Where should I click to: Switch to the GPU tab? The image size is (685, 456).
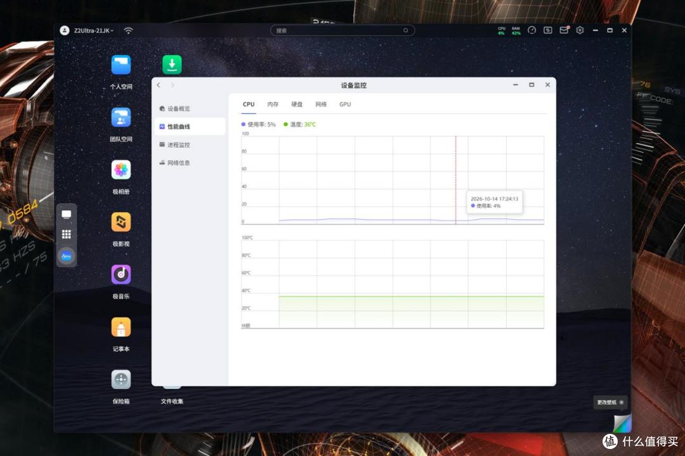coord(345,104)
